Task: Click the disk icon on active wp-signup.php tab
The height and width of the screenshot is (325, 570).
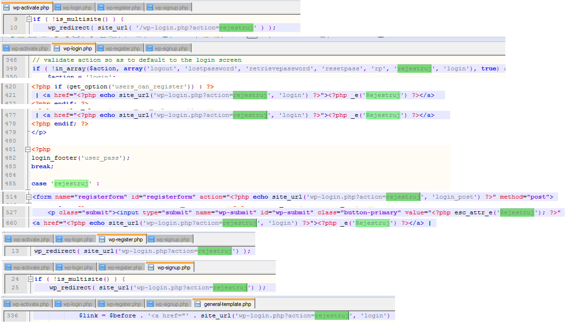Action: click(151, 268)
